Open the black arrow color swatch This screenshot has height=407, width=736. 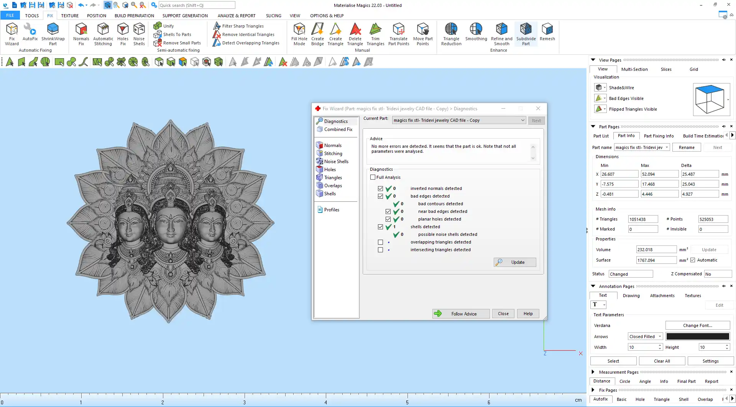697,337
